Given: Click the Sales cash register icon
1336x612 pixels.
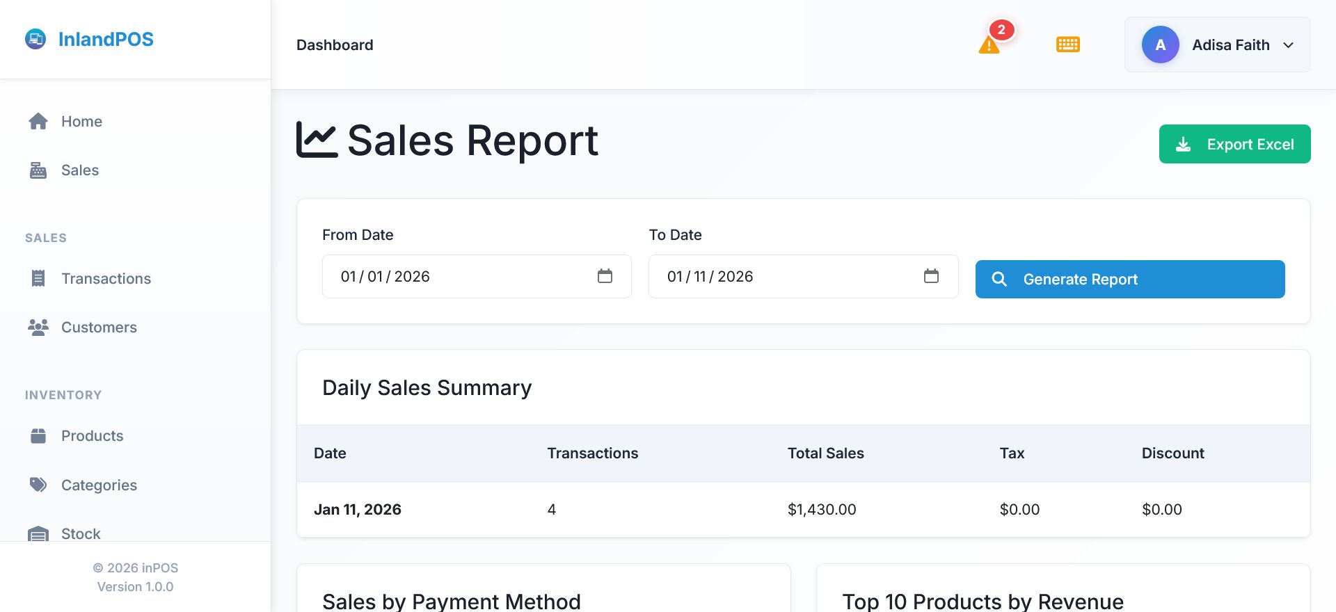Looking at the screenshot, I should [38, 170].
